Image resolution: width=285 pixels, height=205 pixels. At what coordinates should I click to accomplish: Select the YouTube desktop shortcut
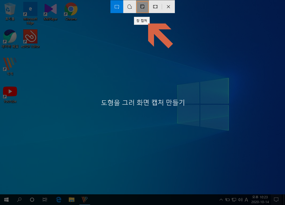pos(10,95)
